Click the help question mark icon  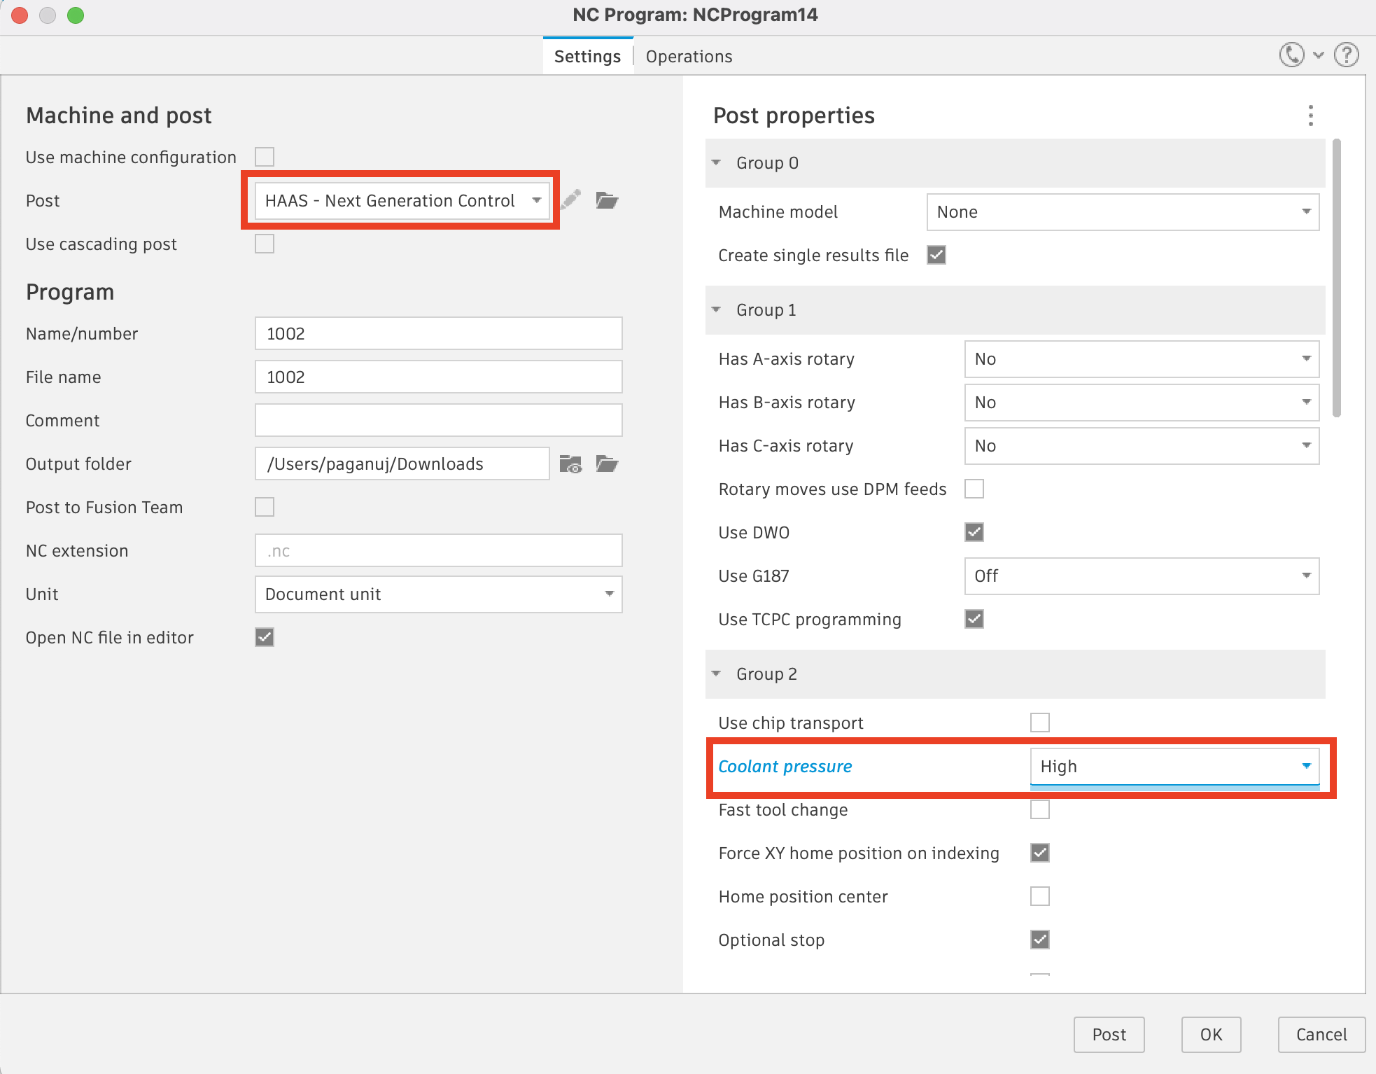pyautogui.click(x=1346, y=55)
